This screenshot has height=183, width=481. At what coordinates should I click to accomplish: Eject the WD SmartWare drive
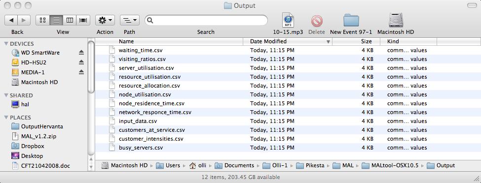[x=81, y=53]
